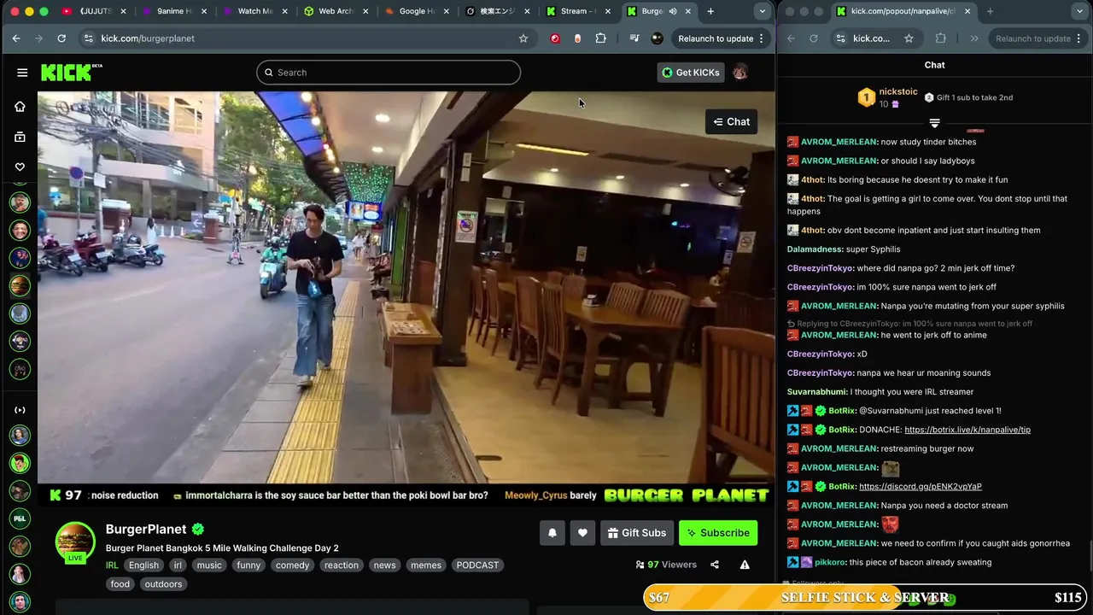Click the stream video player
This screenshot has height=615, width=1093.
[406, 287]
